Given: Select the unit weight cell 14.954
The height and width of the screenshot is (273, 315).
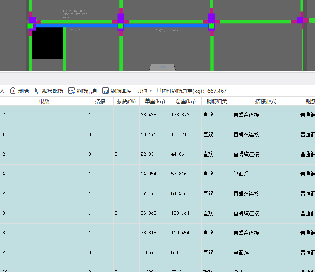Looking at the screenshot, I should [x=155, y=174].
